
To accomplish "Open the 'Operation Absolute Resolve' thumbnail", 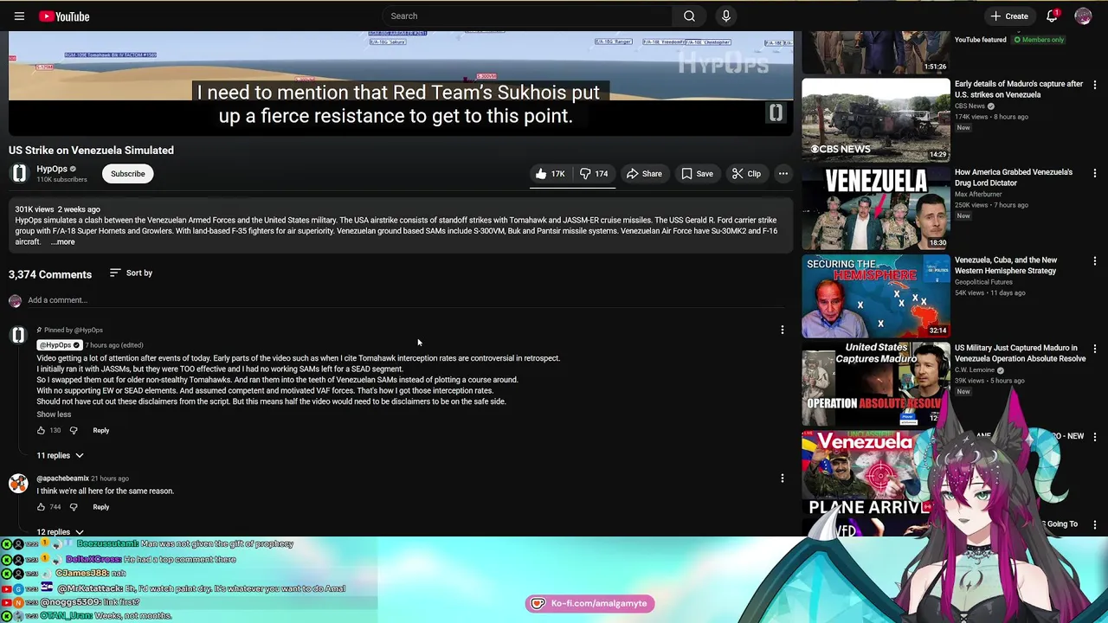I will click(x=876, y=384).
